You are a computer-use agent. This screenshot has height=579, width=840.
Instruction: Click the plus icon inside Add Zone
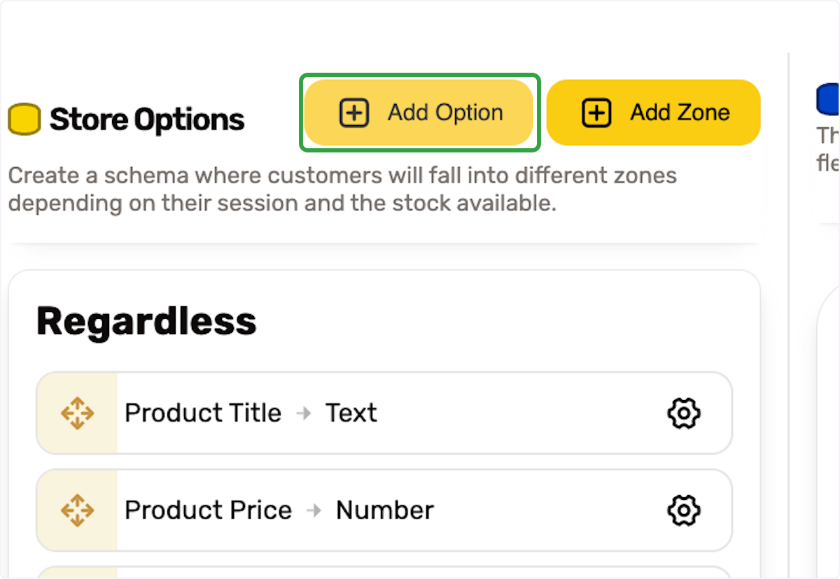click(596, 113)
